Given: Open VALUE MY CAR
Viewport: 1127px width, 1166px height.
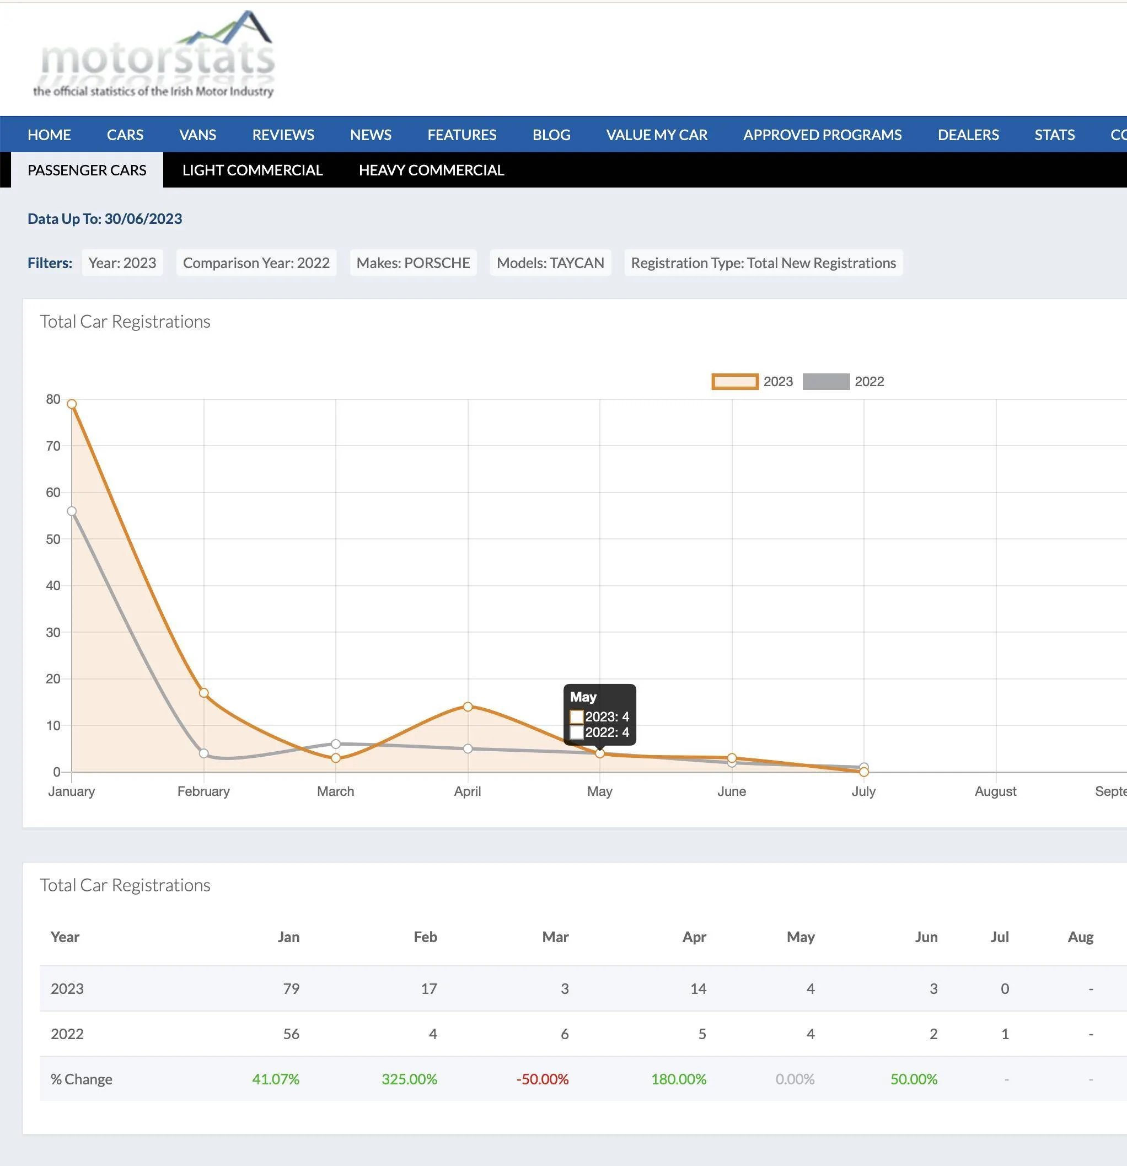Looking at the screenshot, I should click(x=657, y=135).
